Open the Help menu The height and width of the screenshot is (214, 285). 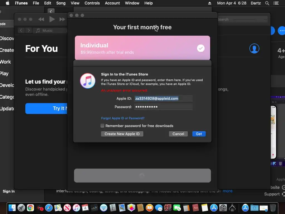(149, 3)
